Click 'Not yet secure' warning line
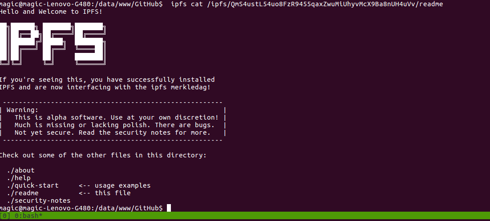 (113, 133)
